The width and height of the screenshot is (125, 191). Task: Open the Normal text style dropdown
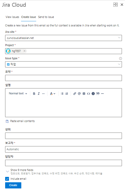click(x=18, y=93)
